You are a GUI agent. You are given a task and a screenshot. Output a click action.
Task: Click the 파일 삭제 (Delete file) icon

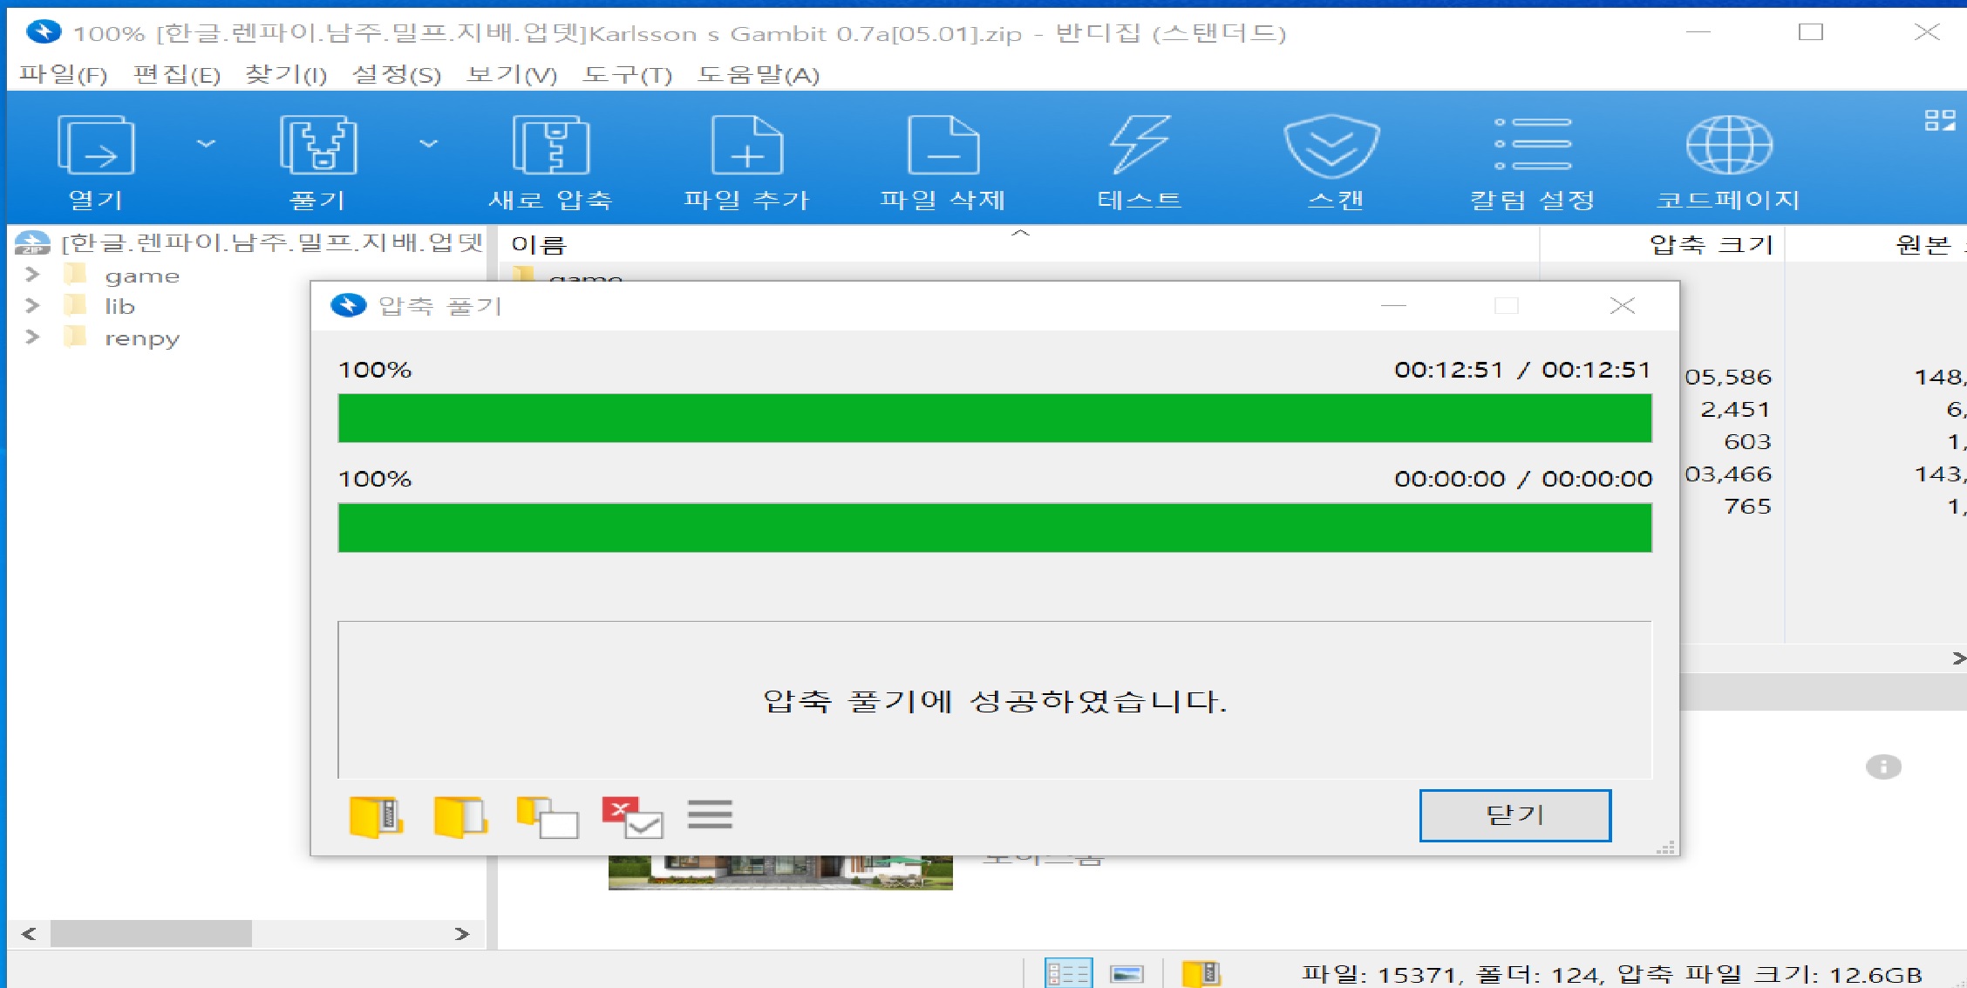click(943, 146)
